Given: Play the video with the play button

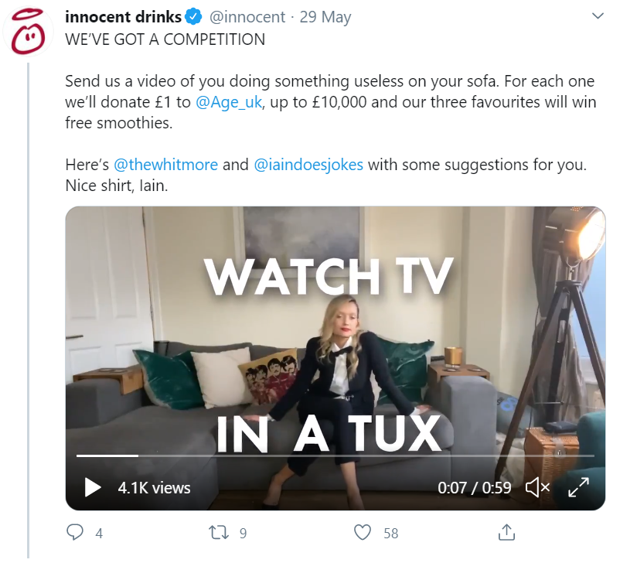Looking at the screenshot, I should [x=93, y=487].
